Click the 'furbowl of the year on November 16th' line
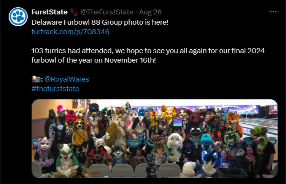Image resolution: width=286 pixels, height=184 pixels. 94,60
